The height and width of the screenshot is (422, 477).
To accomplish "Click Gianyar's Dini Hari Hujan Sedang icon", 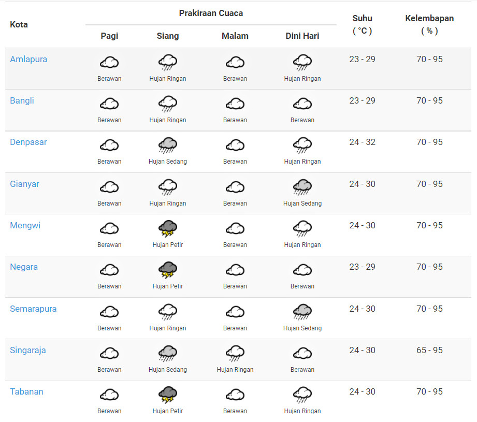I will point(302,187).
